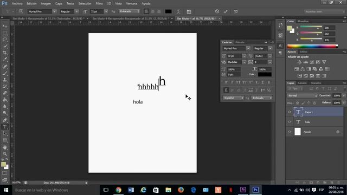Open Myriad Pro dropdown in Character panel
The image size is (347, 195).
click(248, 48)
